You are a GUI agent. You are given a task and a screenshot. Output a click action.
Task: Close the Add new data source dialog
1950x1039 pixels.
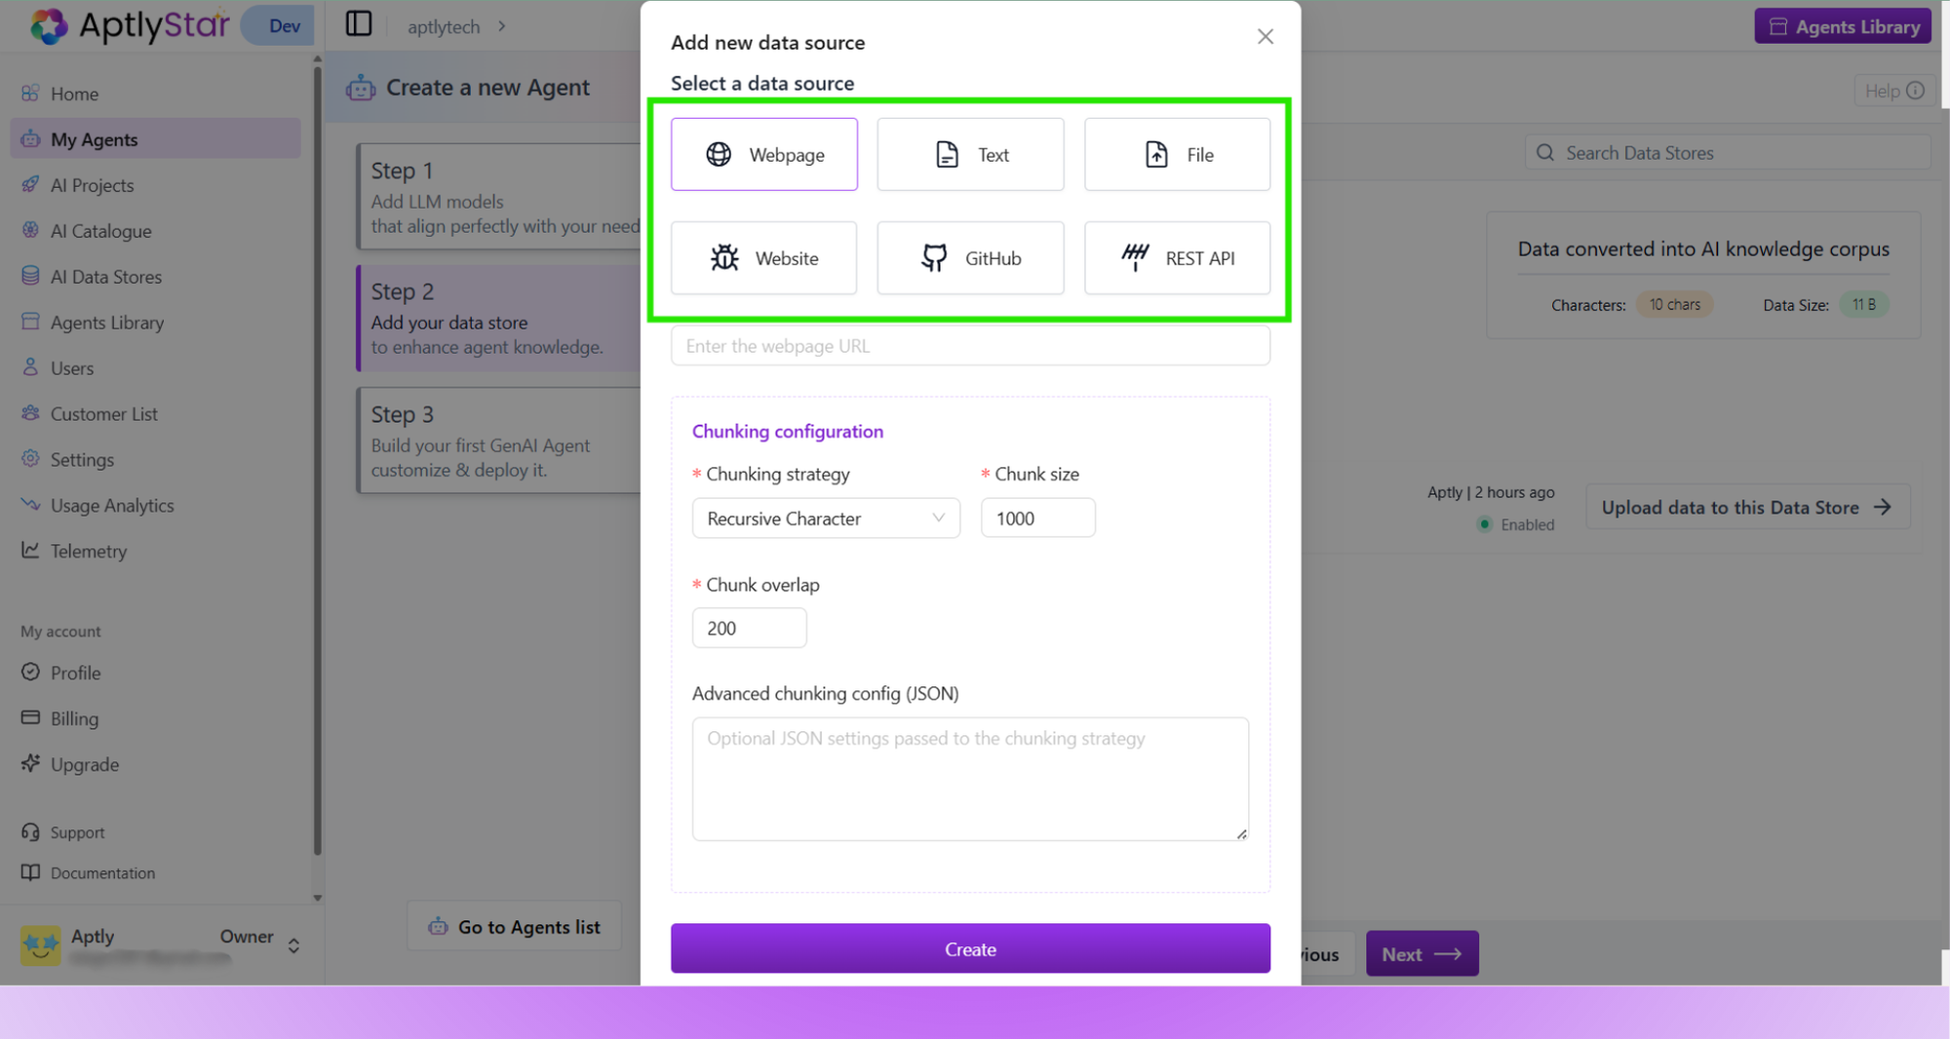coord(1265,36)
